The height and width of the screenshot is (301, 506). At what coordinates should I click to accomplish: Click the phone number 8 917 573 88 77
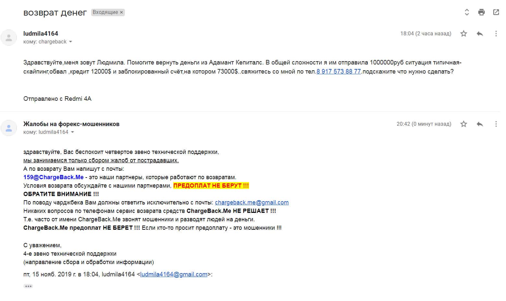click(x=339, y=71)
